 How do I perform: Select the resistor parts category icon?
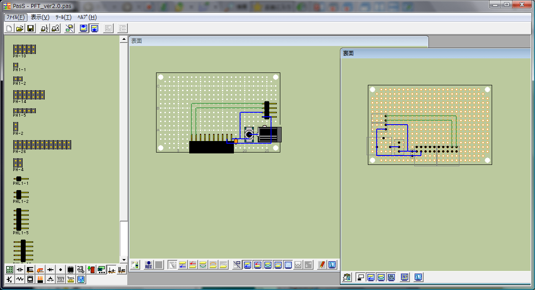click(20, 279)
